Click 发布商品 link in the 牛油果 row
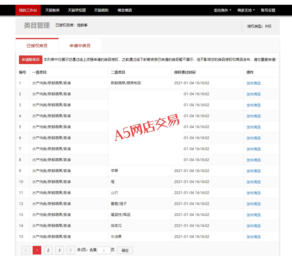The height and width of the screenshot is (256, 292). [253, 237]
